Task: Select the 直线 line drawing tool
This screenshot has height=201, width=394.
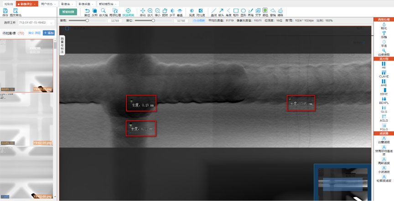Action: [x=213, y=11]
